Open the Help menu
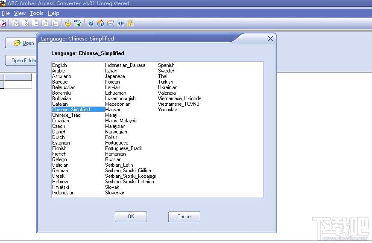 (x=53, y=13)
